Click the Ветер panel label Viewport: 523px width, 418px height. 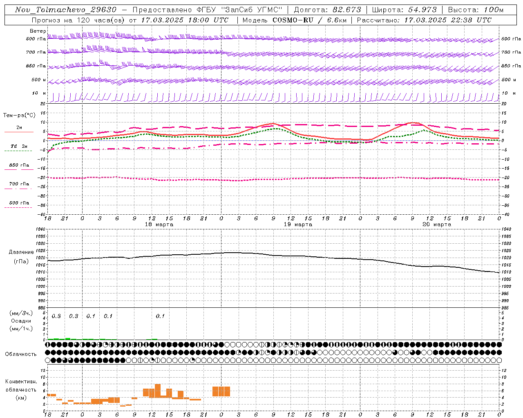click(38, 31)
